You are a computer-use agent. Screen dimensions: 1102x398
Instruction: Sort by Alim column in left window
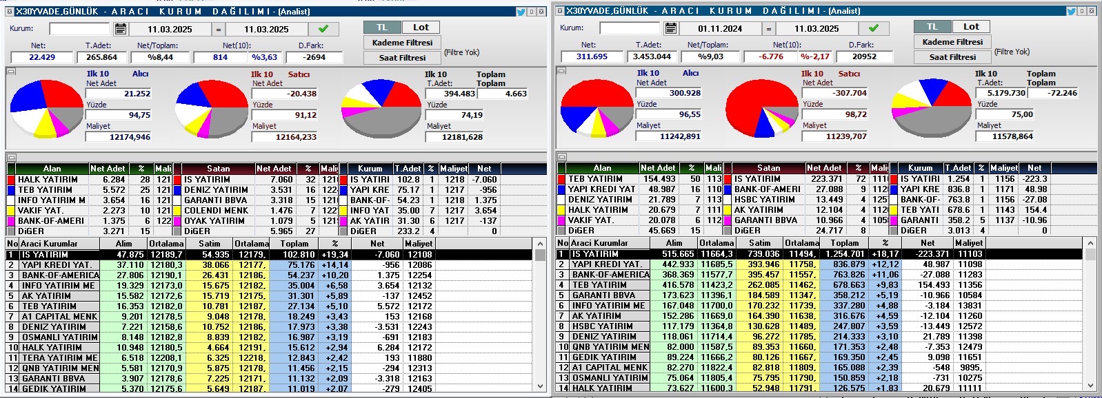coord(123,244)
